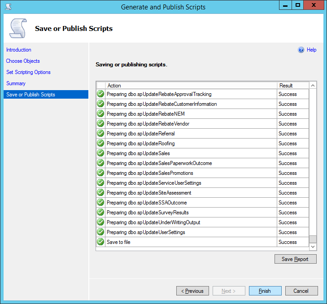Cancel the script wizard
327x304 pixels.
pos(301,291)
